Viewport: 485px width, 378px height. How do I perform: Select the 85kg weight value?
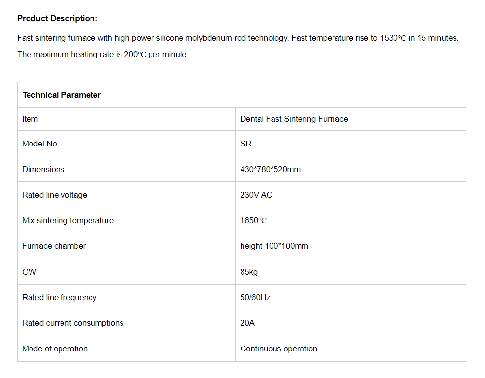tap(249, 272)
